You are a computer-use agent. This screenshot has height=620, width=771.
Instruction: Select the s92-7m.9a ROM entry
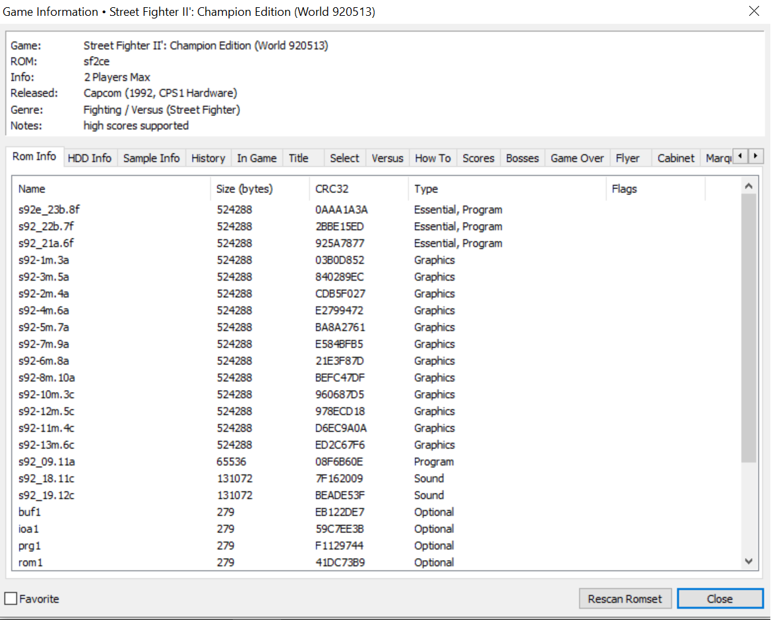tap(376, 344)
